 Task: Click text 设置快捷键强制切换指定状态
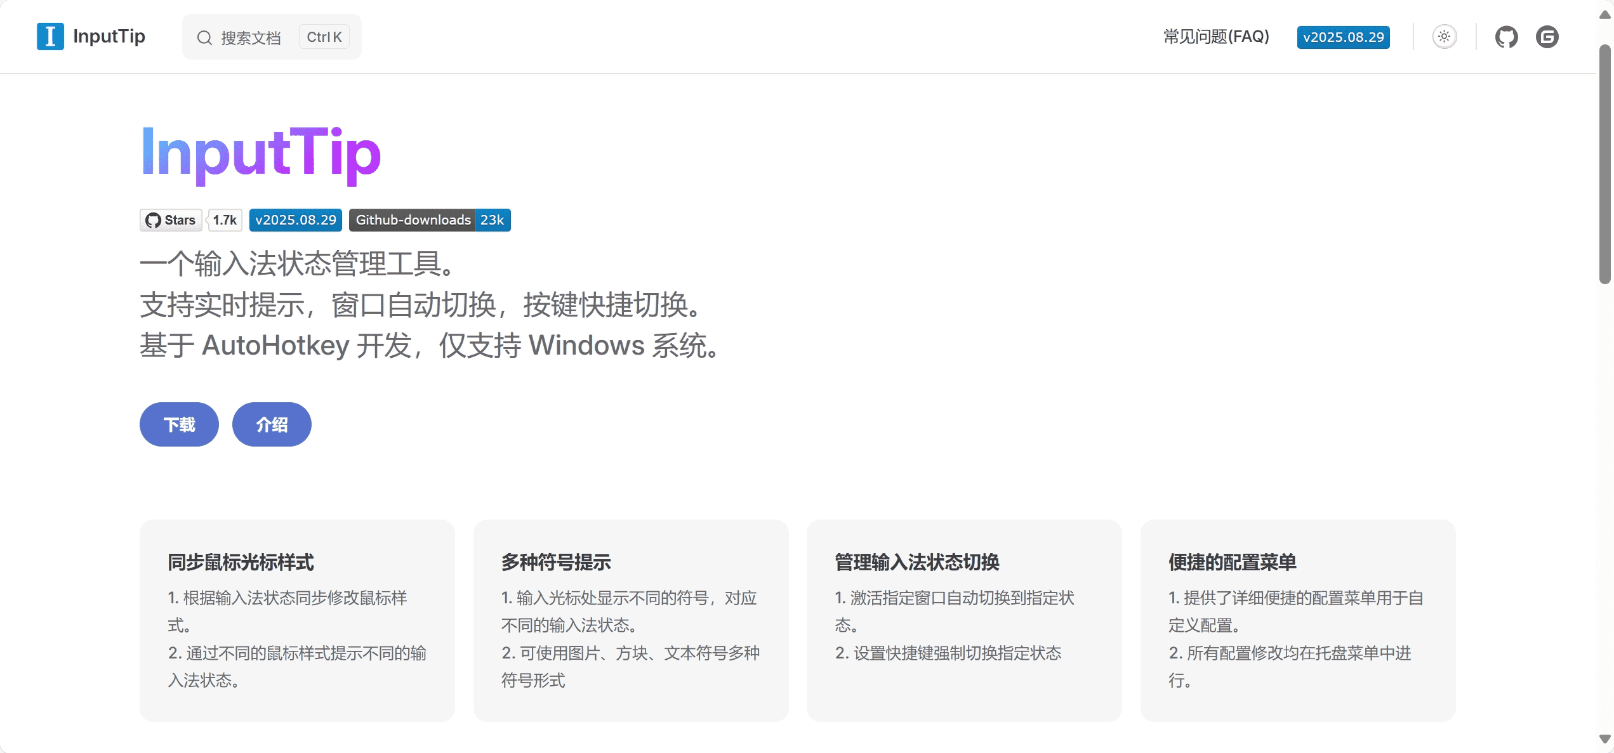click(x=958, y=653)
